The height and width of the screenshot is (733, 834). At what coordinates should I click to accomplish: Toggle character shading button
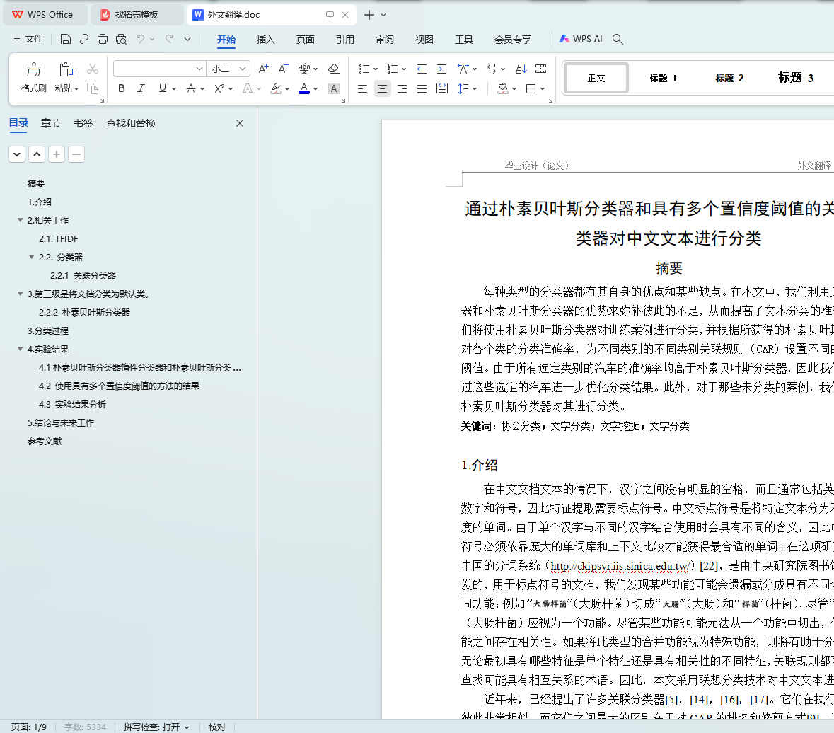coord(334,88)
